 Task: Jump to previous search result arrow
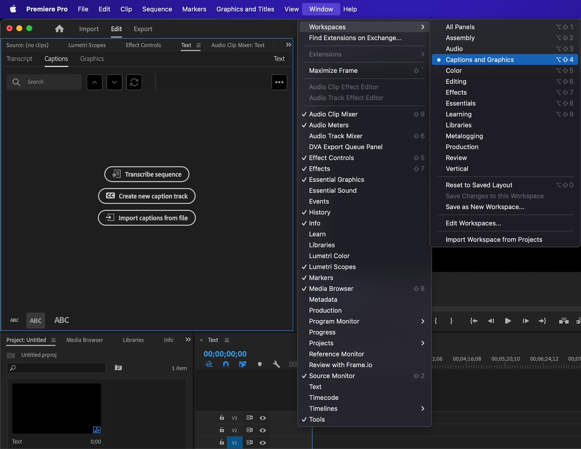coord(94,82)
